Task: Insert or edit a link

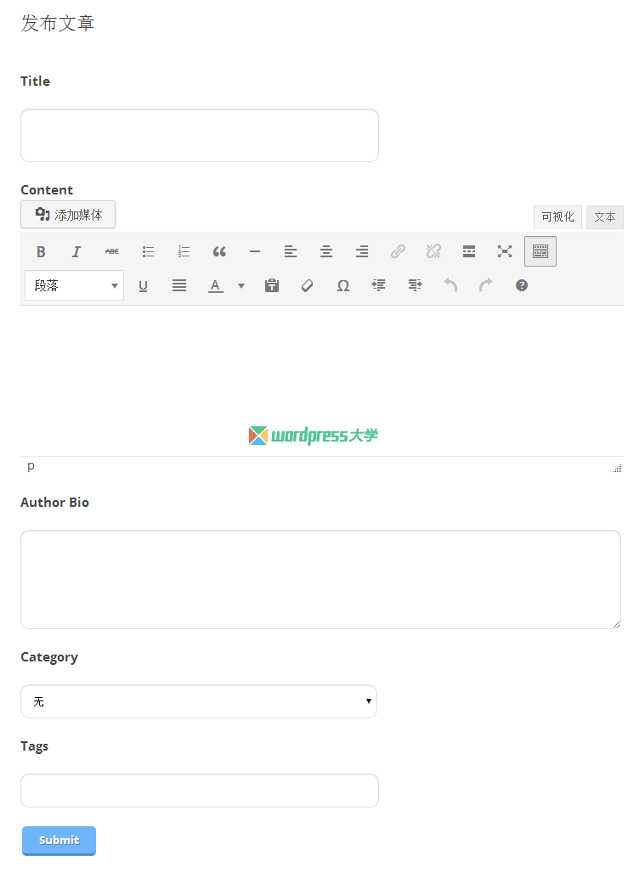Action: click(x=398, y=252)
